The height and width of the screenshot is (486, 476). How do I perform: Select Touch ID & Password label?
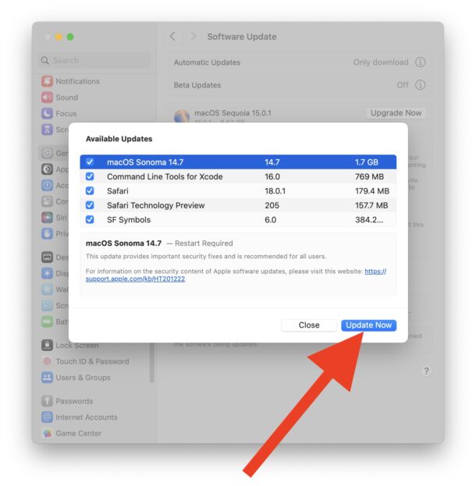pos(92,361)
